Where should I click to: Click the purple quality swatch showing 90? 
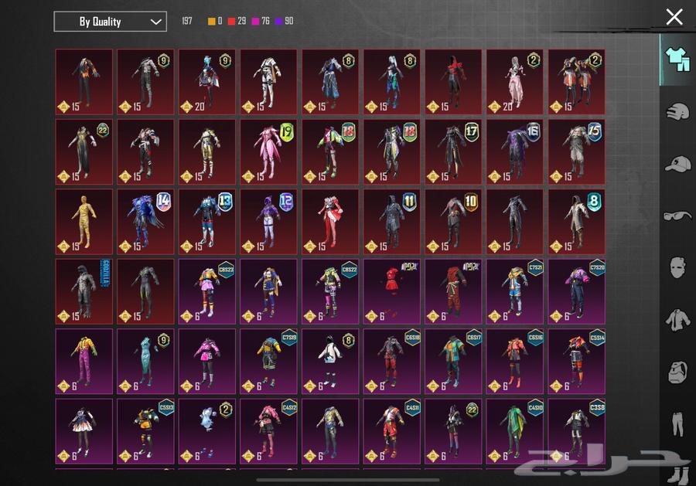(284, 22)
